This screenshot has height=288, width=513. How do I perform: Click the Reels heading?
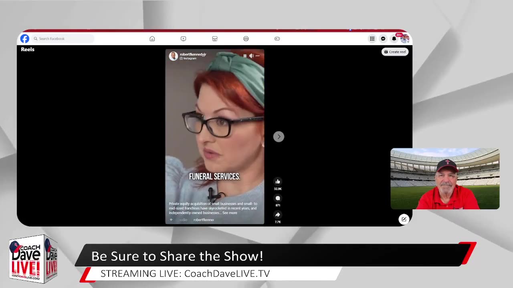click(28, 50)
